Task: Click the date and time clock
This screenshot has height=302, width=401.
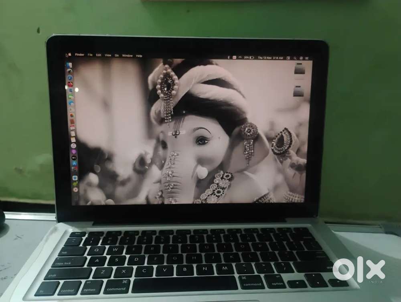Action: click(x=271, y=58)
